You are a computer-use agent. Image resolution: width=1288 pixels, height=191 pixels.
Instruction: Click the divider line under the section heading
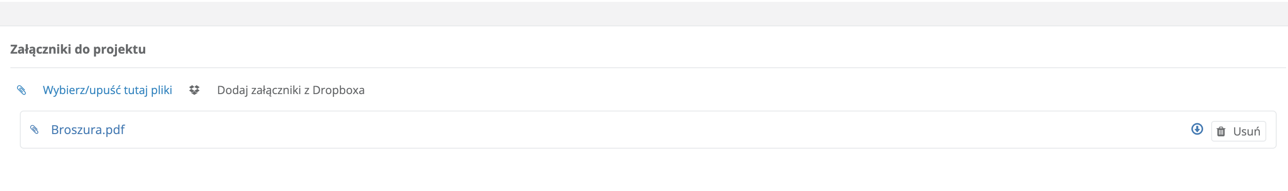(644, 67)
